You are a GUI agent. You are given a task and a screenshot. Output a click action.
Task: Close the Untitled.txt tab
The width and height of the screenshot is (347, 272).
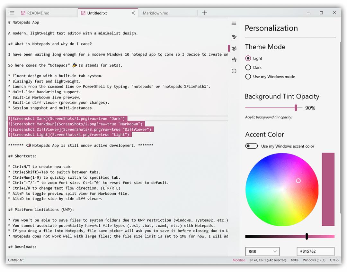(133, 13)
